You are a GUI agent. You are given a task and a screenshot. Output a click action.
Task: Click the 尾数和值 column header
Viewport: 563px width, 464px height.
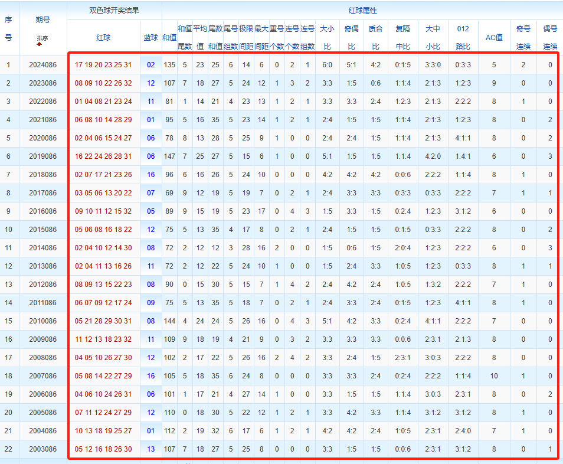[x=215, y=38]
